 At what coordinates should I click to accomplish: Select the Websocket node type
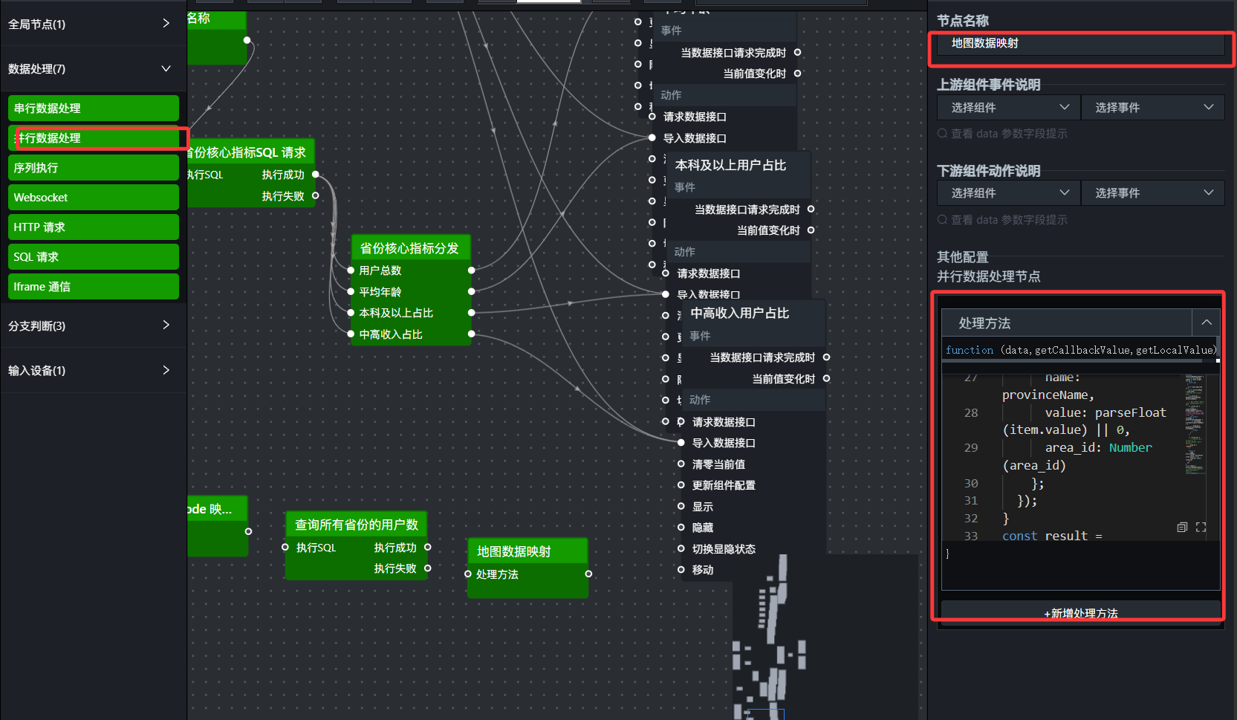(94, 197)
